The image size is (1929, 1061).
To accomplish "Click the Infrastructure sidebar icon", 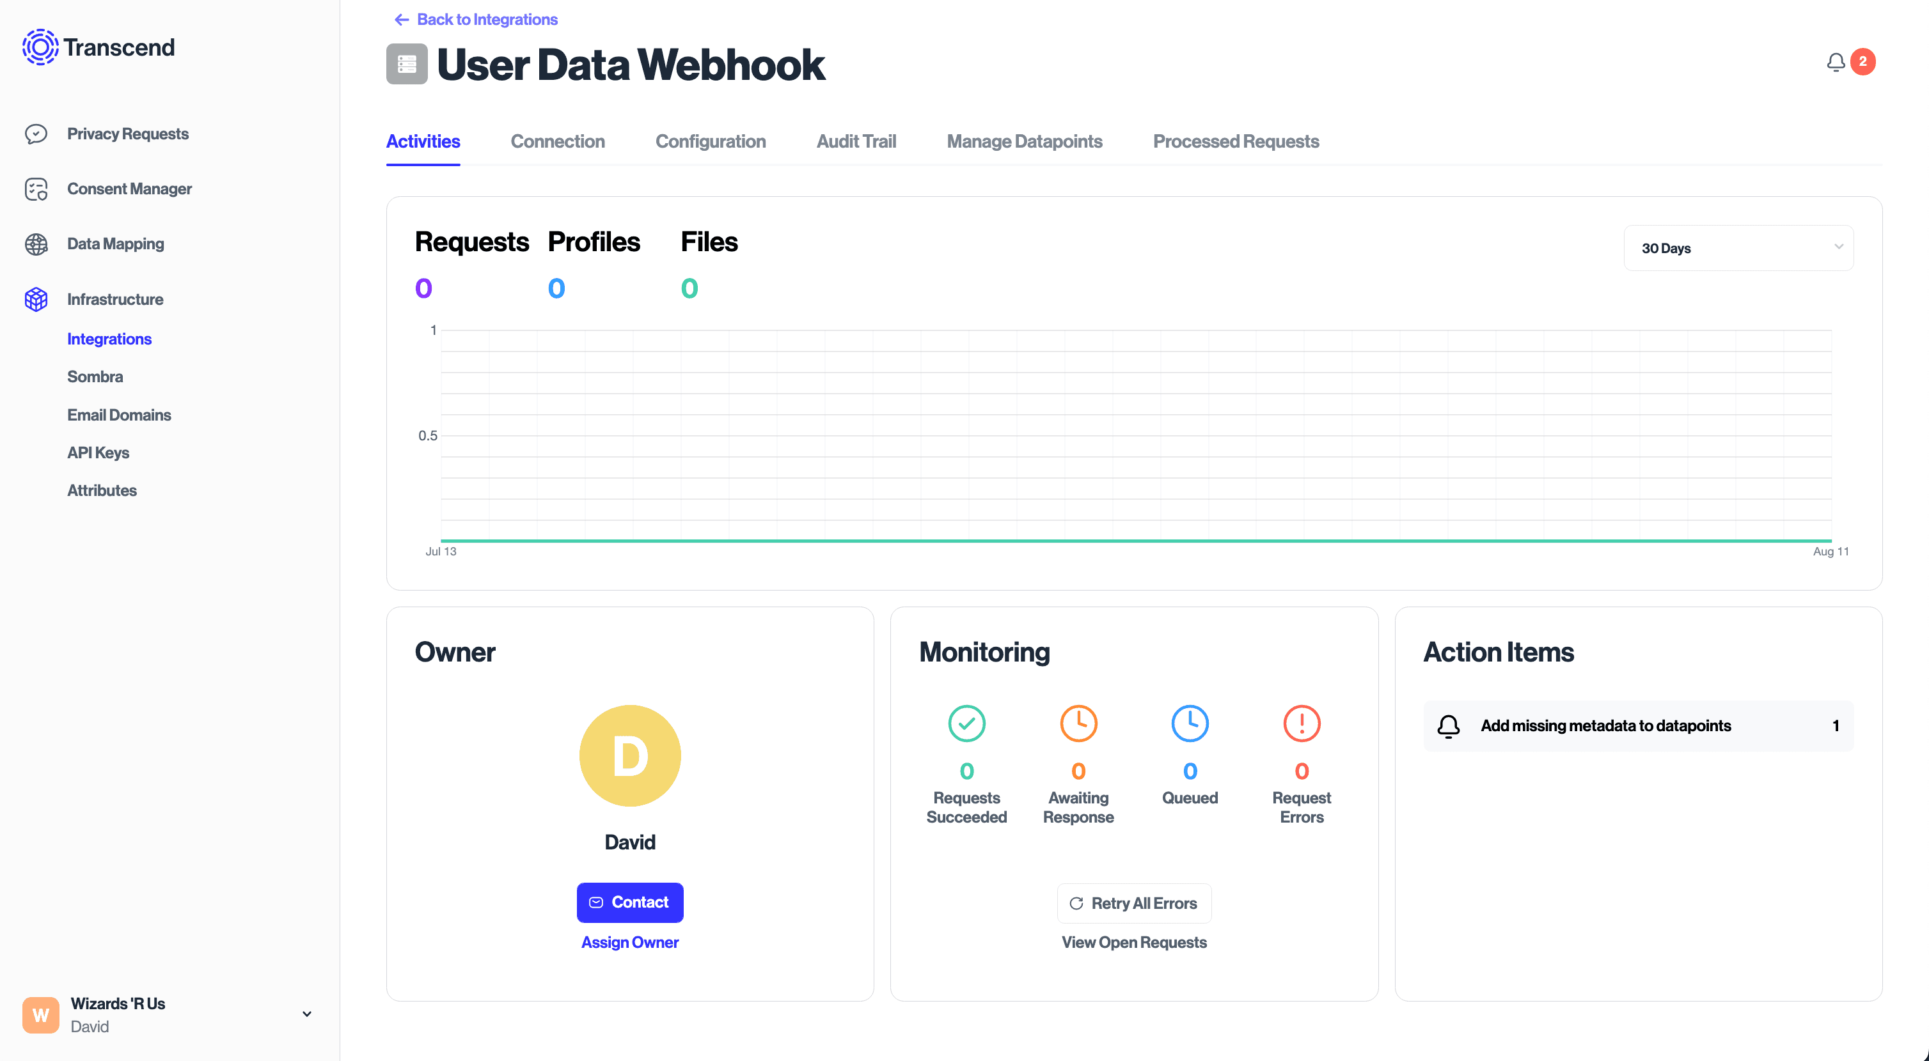I will pyautogui.click(x=35, y=299).
